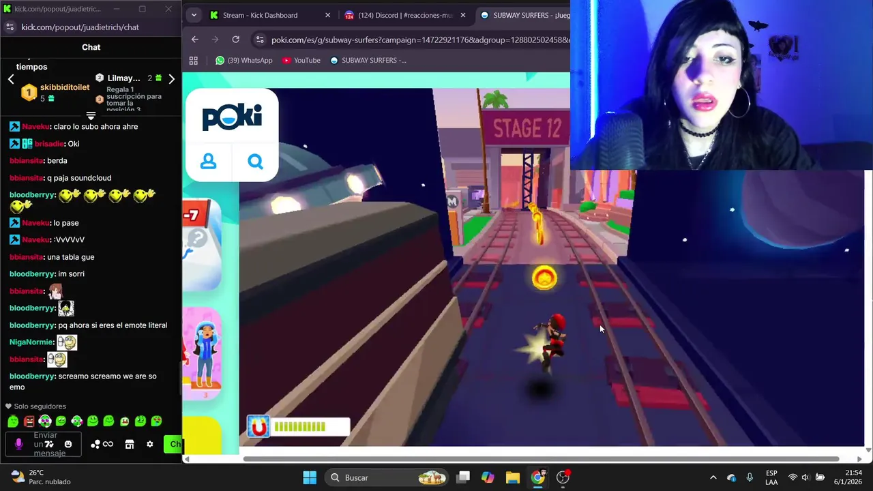Show next leaderboard entry in chat
The image size is (873, 491).
172,79
